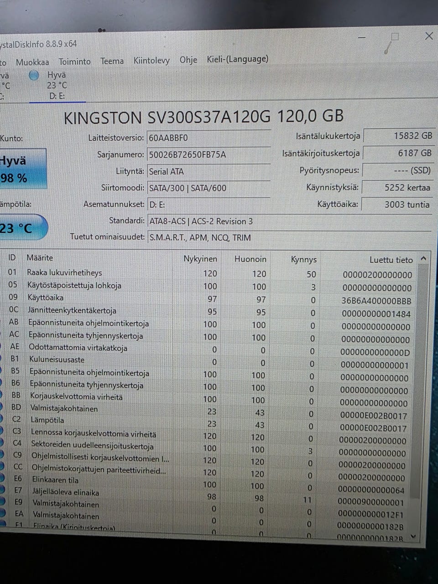This screenshot has height=584, width=438.
Task: Click the status dot of C3 row
Action: pos(2,431)
